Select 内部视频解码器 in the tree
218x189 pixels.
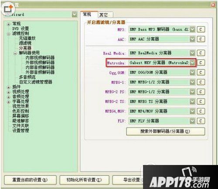tap(40, 58)
